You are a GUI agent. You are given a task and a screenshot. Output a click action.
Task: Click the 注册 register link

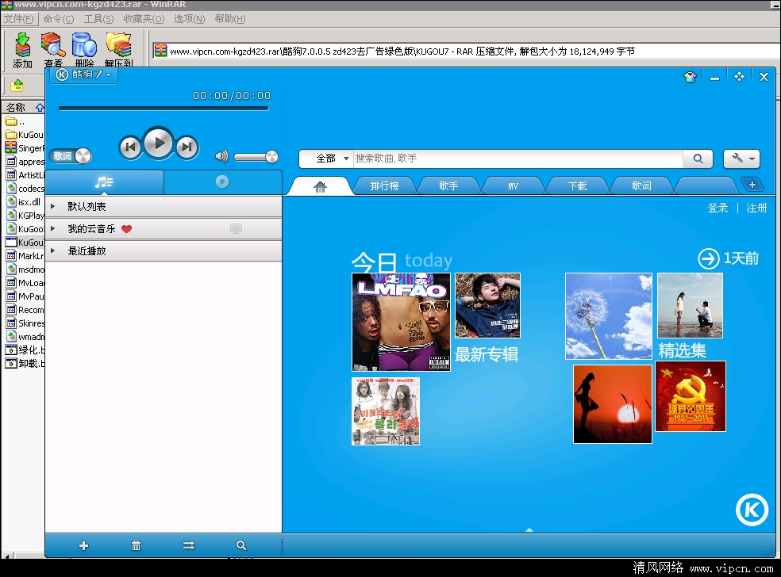[x=756, y=208]
